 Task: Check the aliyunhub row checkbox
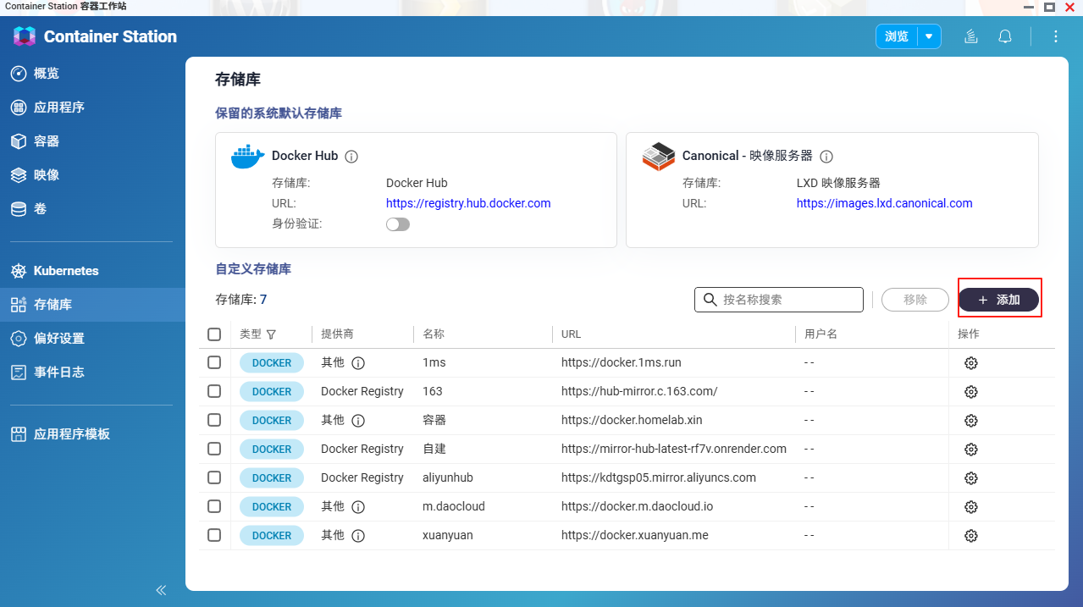point(214,477)
